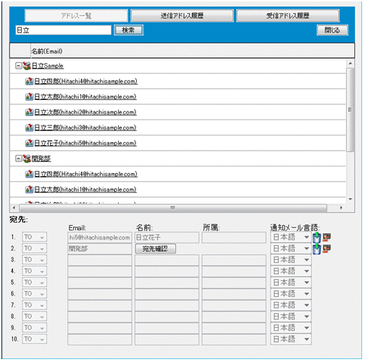The width and height of the screenshot is (365, 362).
Task: Open the 日本語 language dropdown in row 1
Action: (x=291, y=237)
